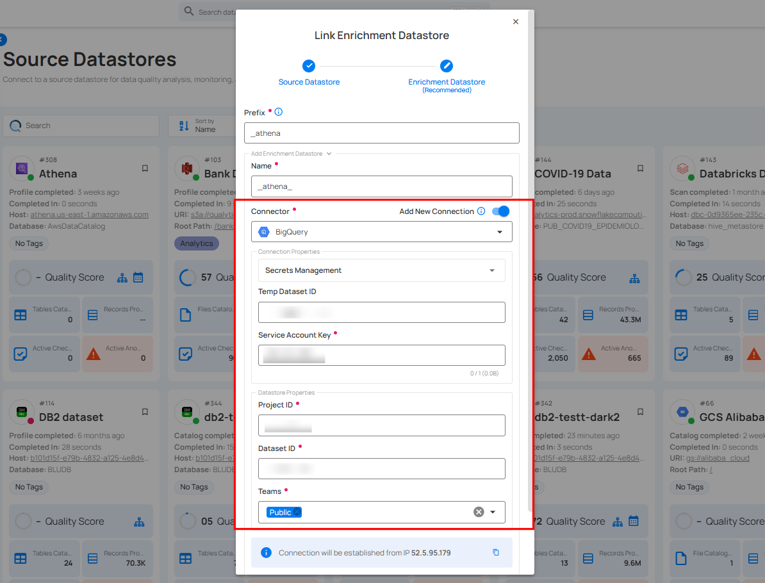Click the Prefix info tooltip icon
The height and width of the screenshot is (583, 765).
tap(279, 112)
